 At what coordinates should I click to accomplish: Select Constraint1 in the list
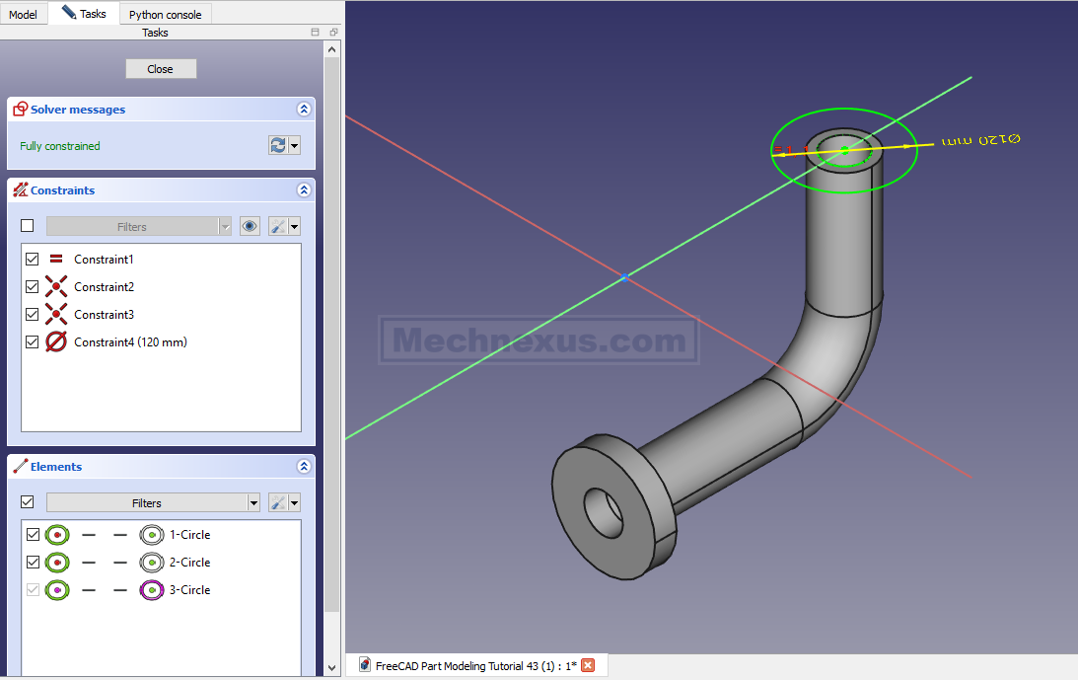pyautogui.click(x=104, y=260)
